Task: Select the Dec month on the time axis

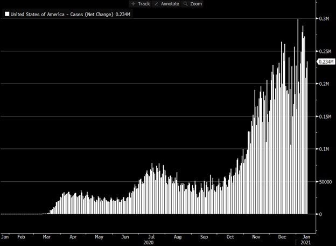Action: (x=283, y=236)
